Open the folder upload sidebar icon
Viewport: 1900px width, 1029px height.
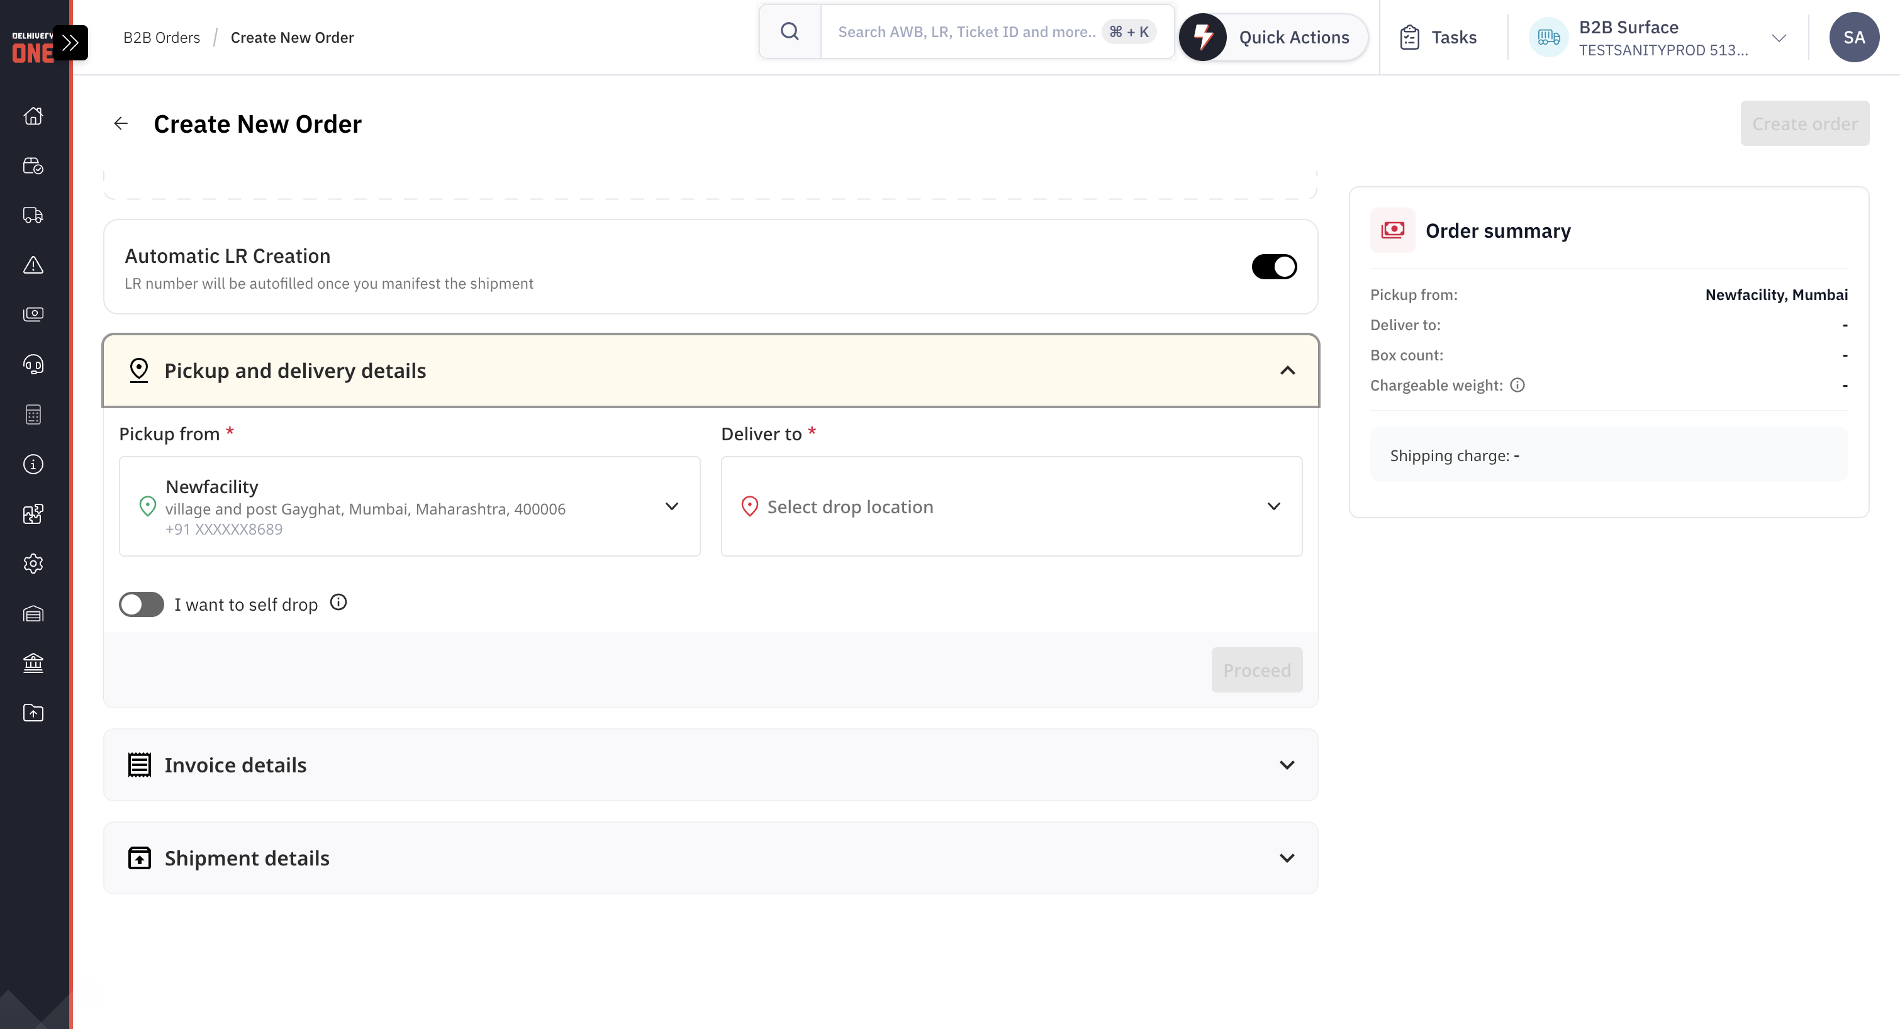click(33, 713)
